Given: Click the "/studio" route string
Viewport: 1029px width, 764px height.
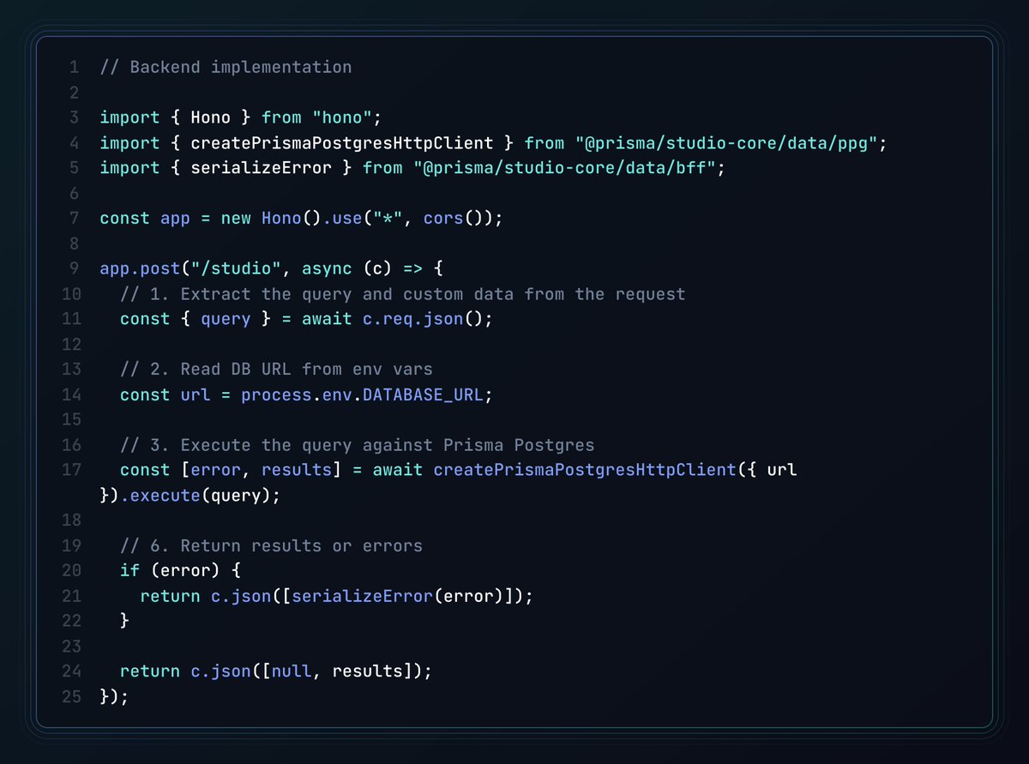Looking at the screenshot, I should coord(236,269).
